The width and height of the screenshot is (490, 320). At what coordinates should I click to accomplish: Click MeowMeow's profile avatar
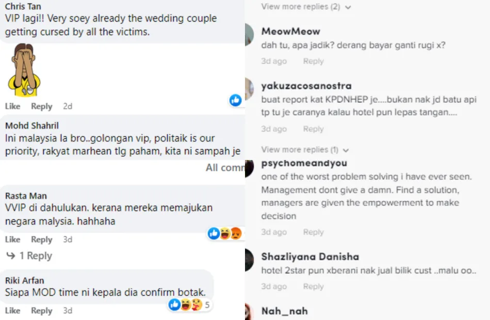(249, 34)
